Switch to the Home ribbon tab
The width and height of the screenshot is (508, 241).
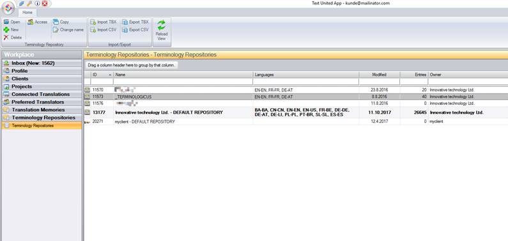(x=27, y=12)
